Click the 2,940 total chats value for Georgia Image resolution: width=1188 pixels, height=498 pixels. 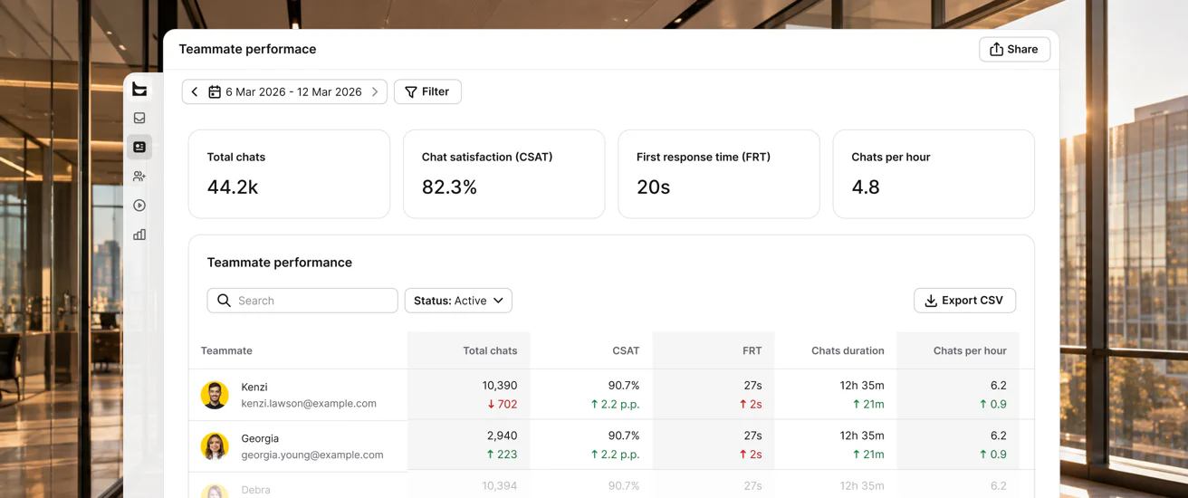pos(503,436)
